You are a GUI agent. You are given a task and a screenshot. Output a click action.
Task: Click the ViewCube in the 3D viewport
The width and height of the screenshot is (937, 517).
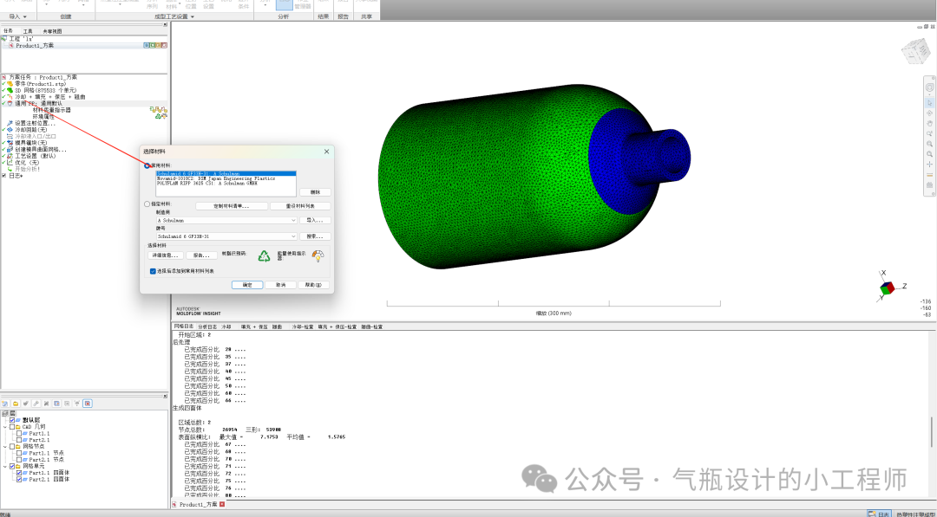pos(914,51)
